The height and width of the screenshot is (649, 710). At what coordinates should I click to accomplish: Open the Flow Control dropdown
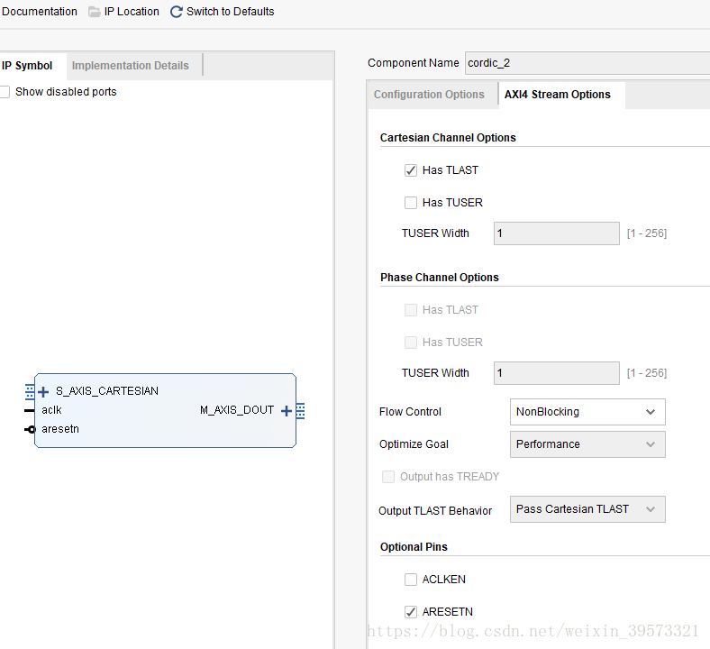coord(587,412)
